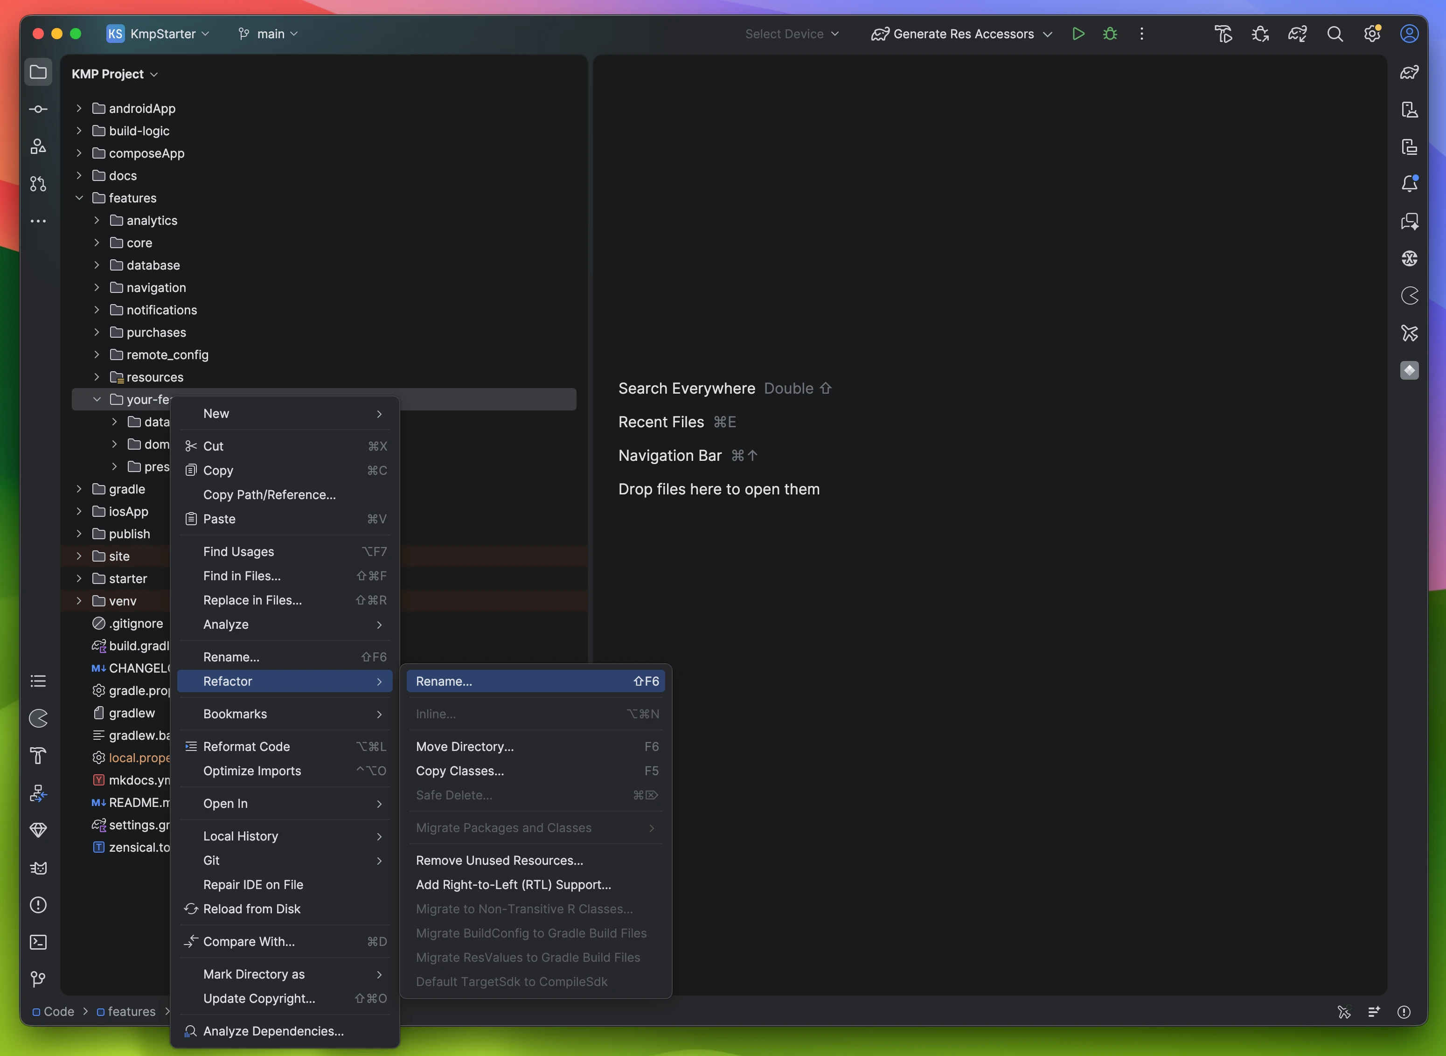Open the account profile icon
The image size is (1446, 1056).
tap(1410, 34)
